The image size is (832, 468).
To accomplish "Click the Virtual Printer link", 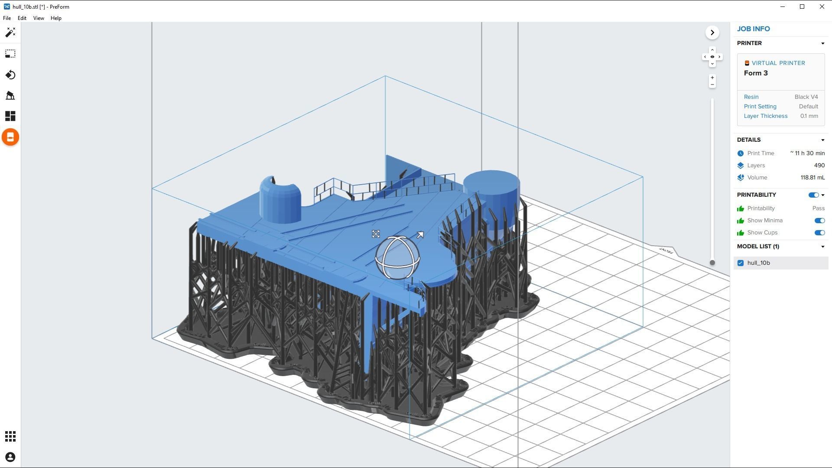I will coord(778,63).
